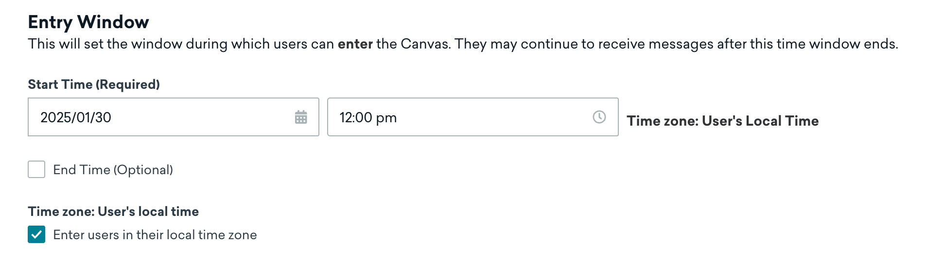Open the calendar date picker icon

tap(301, 117)
